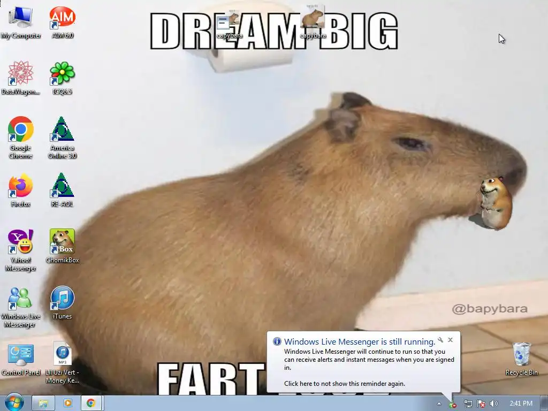Open the America Online 3.0 shortcut
Image resolution: width=548 pixels, height=411 pixels.
[62, 138]
